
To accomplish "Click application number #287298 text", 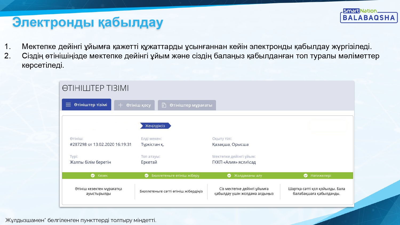I will 78,144.
